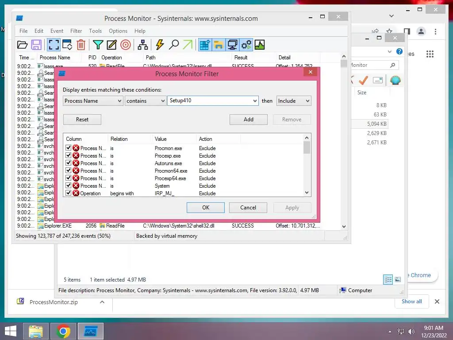Open the Google apps grid icon
Screen dimensions: 453x340
coord(430,54)
